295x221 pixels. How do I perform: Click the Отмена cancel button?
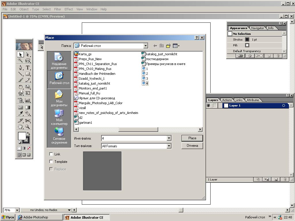pyautogui.click(x=192, y=146)
